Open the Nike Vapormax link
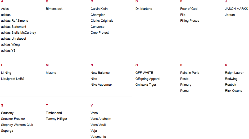 coord(101,85)
